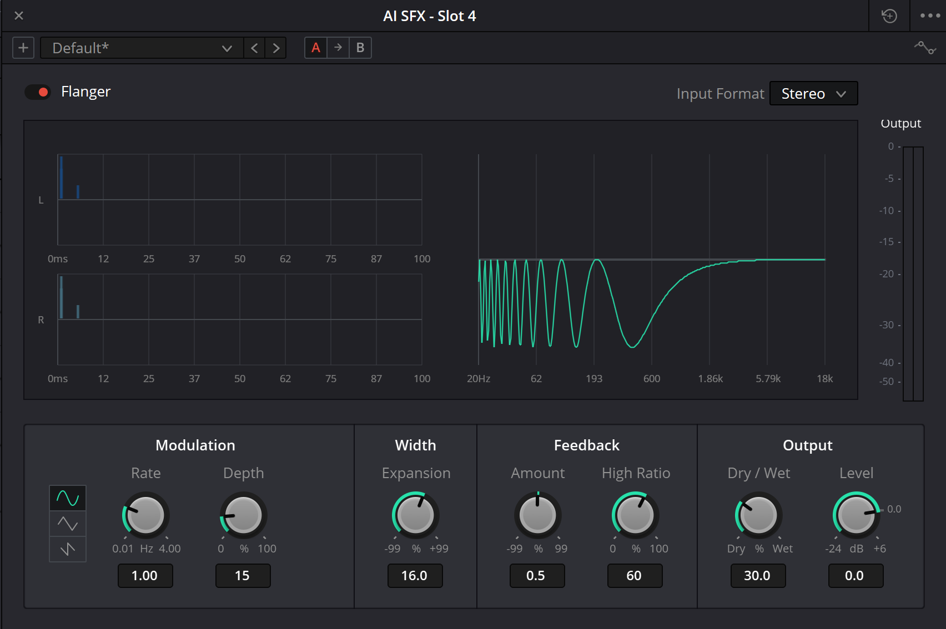
Task: Click the Dry / Wet label
Action: pyautogui.click(x=759, y=473)
